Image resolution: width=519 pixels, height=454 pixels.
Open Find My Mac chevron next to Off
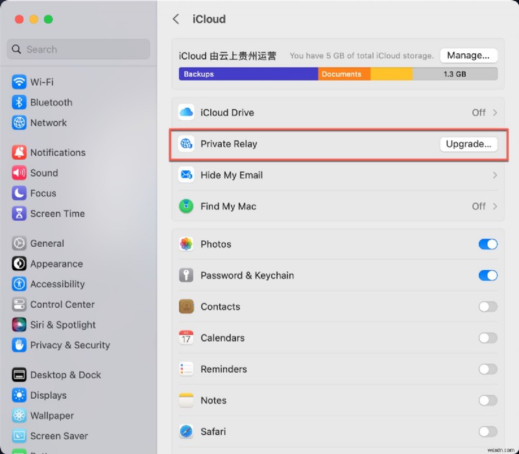pos(495,206)
